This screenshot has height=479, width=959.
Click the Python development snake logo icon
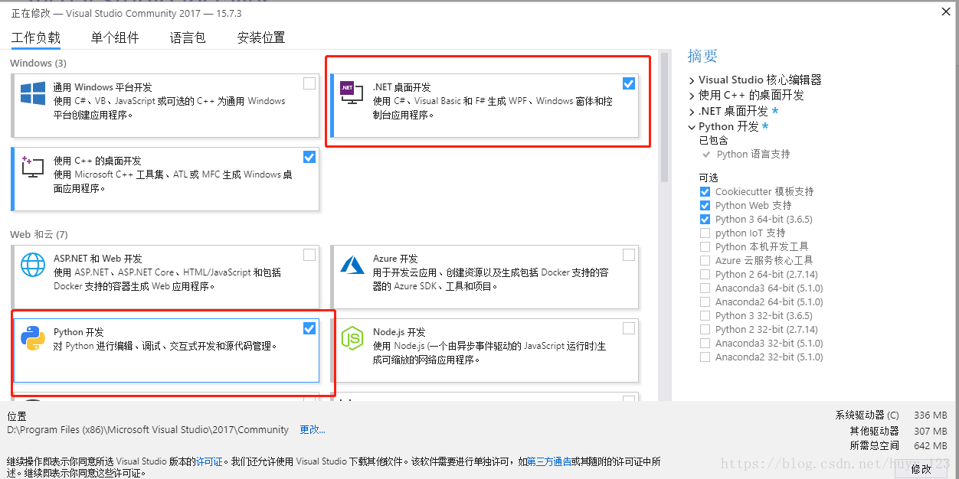tap(33, 337)
